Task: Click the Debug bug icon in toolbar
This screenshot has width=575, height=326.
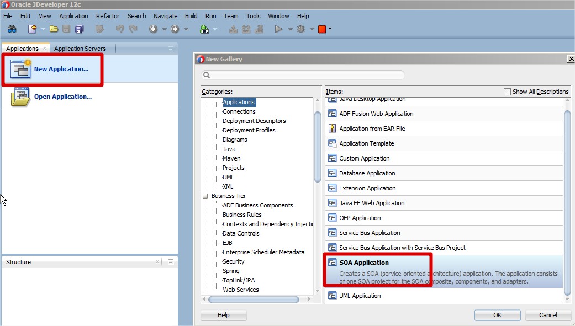Action: click(x=300, y=29)
